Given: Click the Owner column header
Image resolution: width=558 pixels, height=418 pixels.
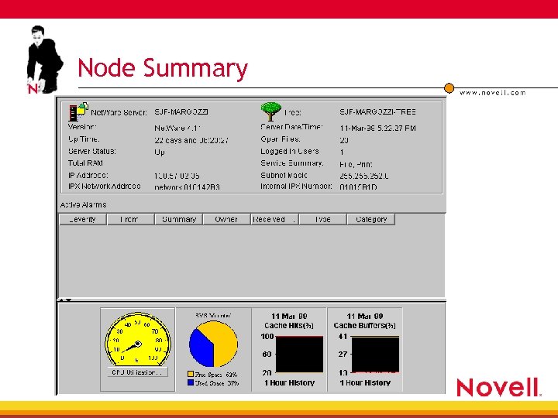Looking at the screenshot, I should (226, 220).
